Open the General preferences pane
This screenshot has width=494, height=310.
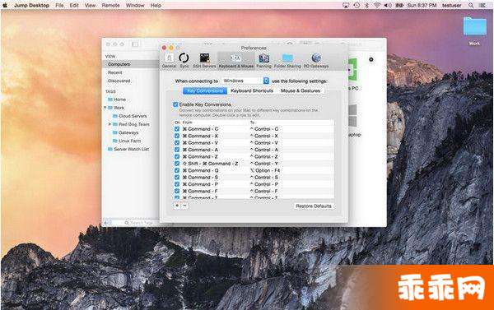[x=169, y=60]
